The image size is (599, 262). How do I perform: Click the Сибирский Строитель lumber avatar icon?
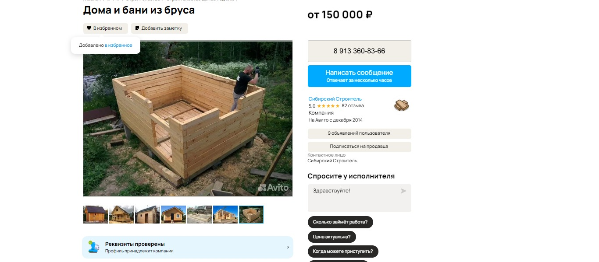pyautogui.click(x=401, y=105)
